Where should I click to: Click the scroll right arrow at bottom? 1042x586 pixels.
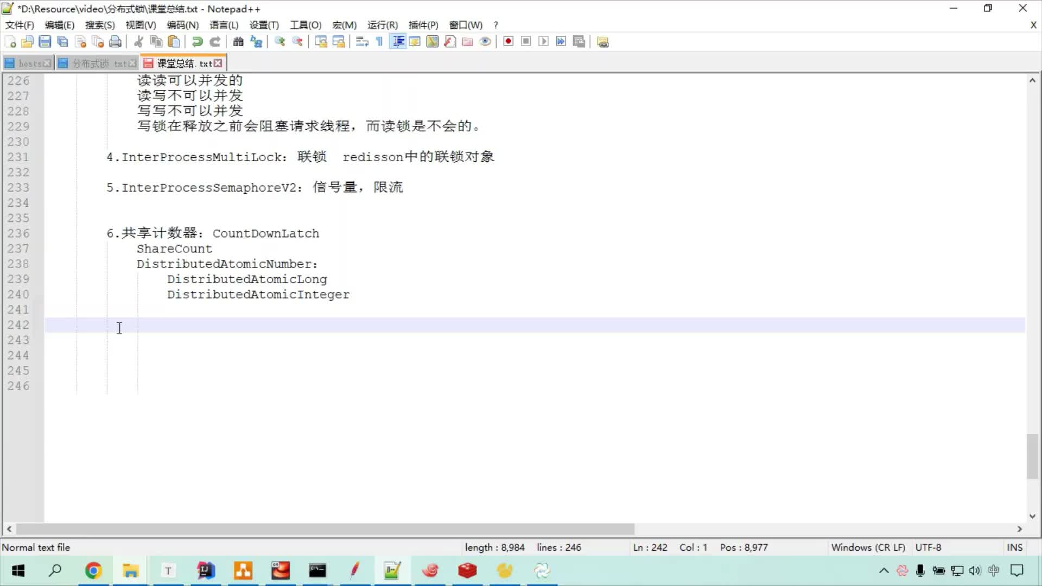click(1020, 528)
